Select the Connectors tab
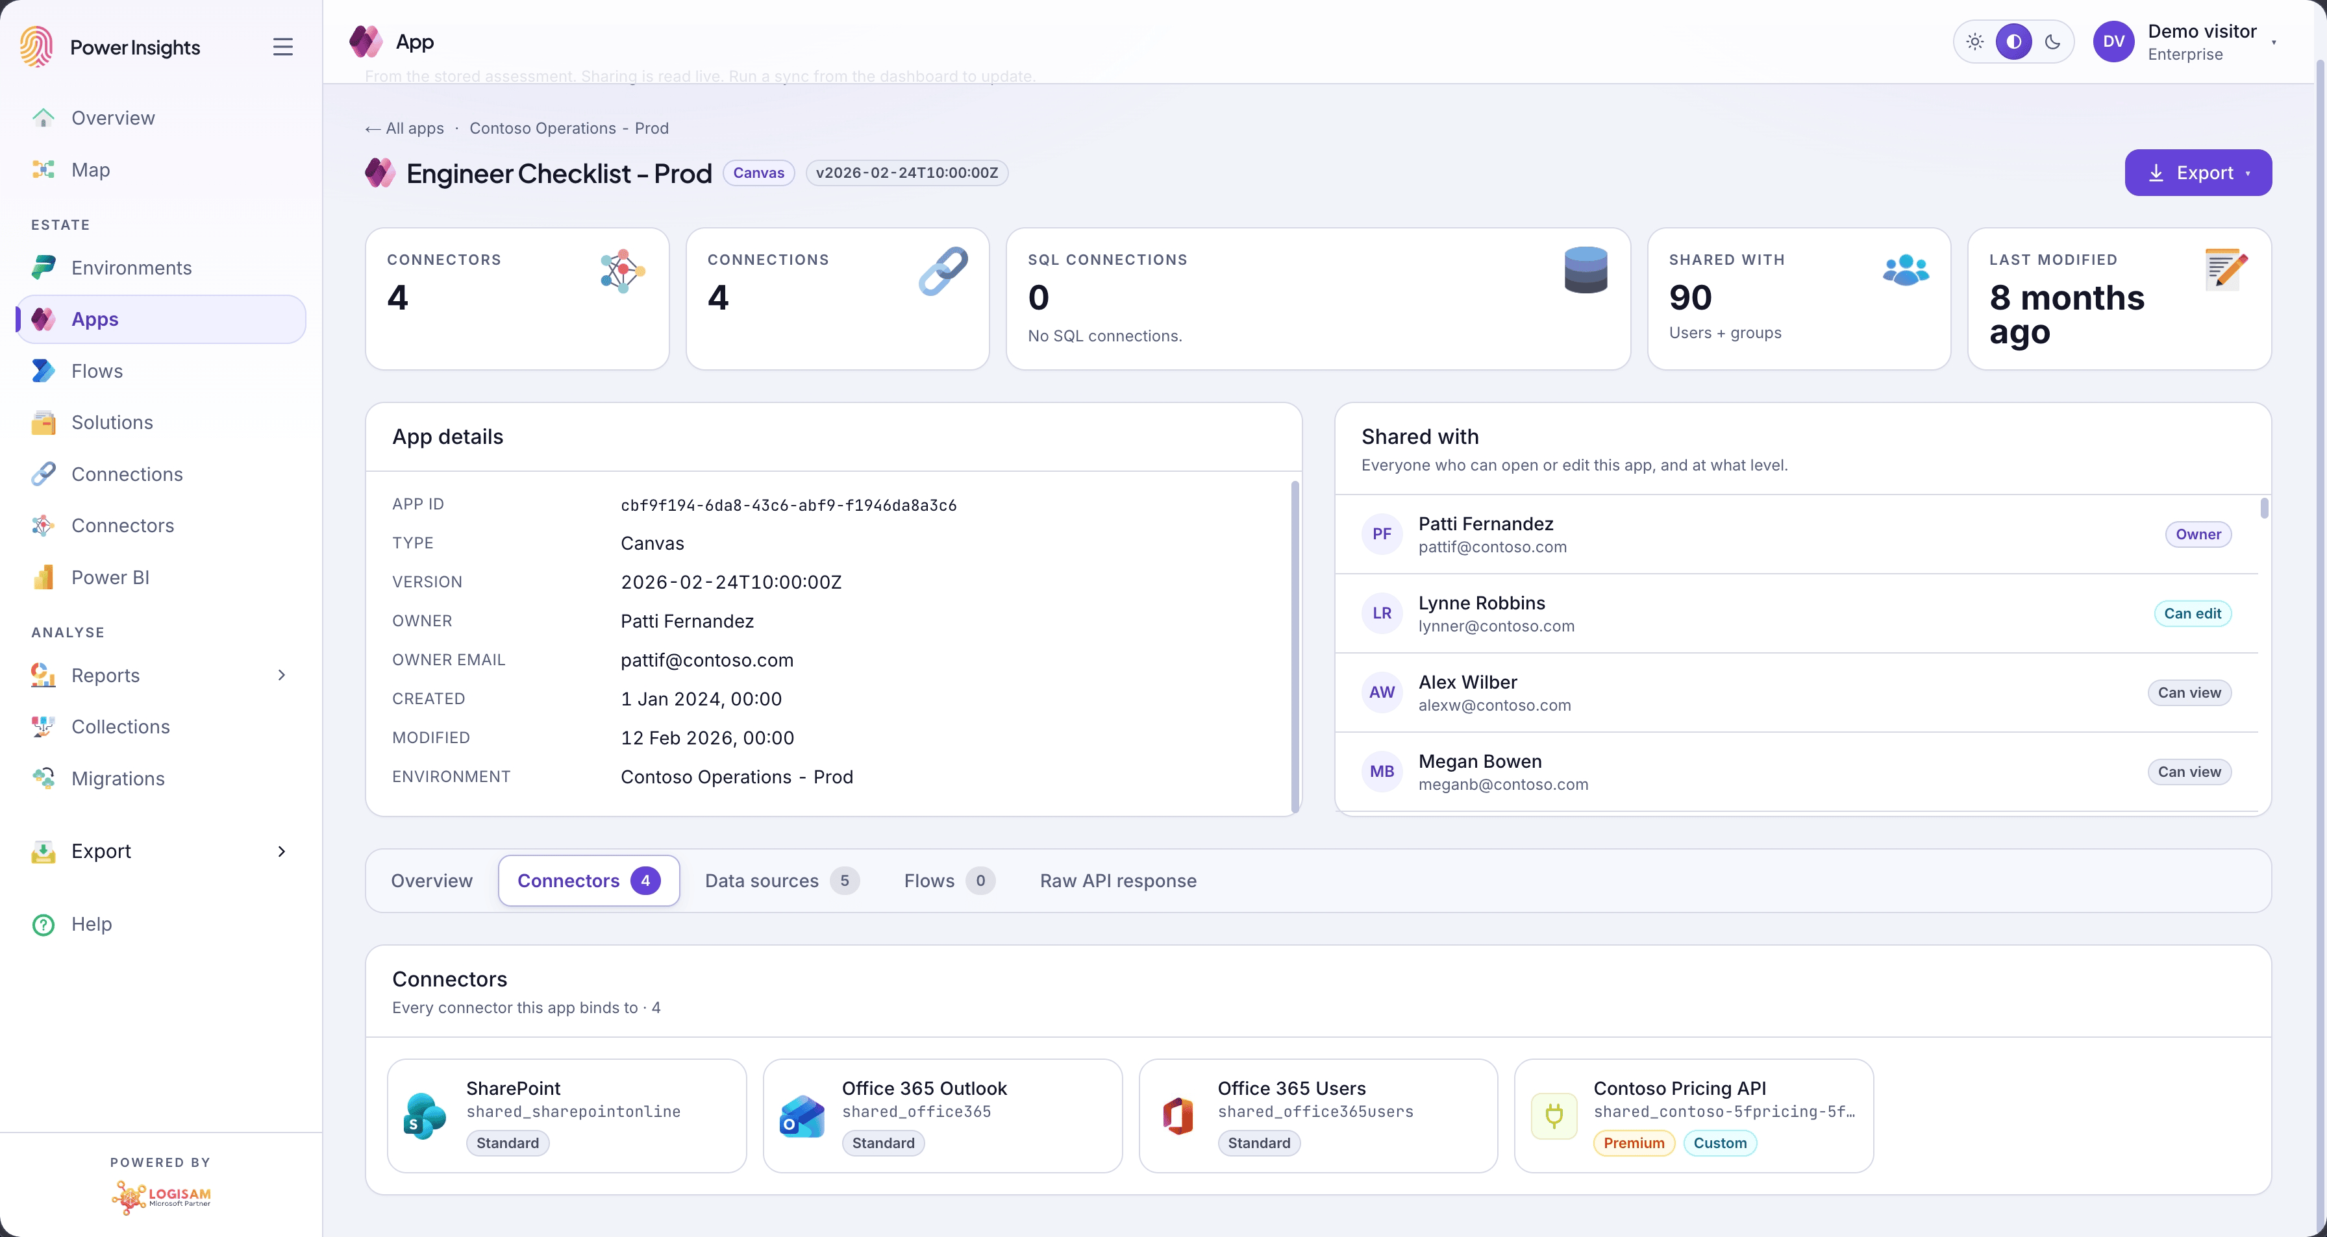Image resolution: width=2327 pixels, height=1237 pixels. [x=588, y=881]
